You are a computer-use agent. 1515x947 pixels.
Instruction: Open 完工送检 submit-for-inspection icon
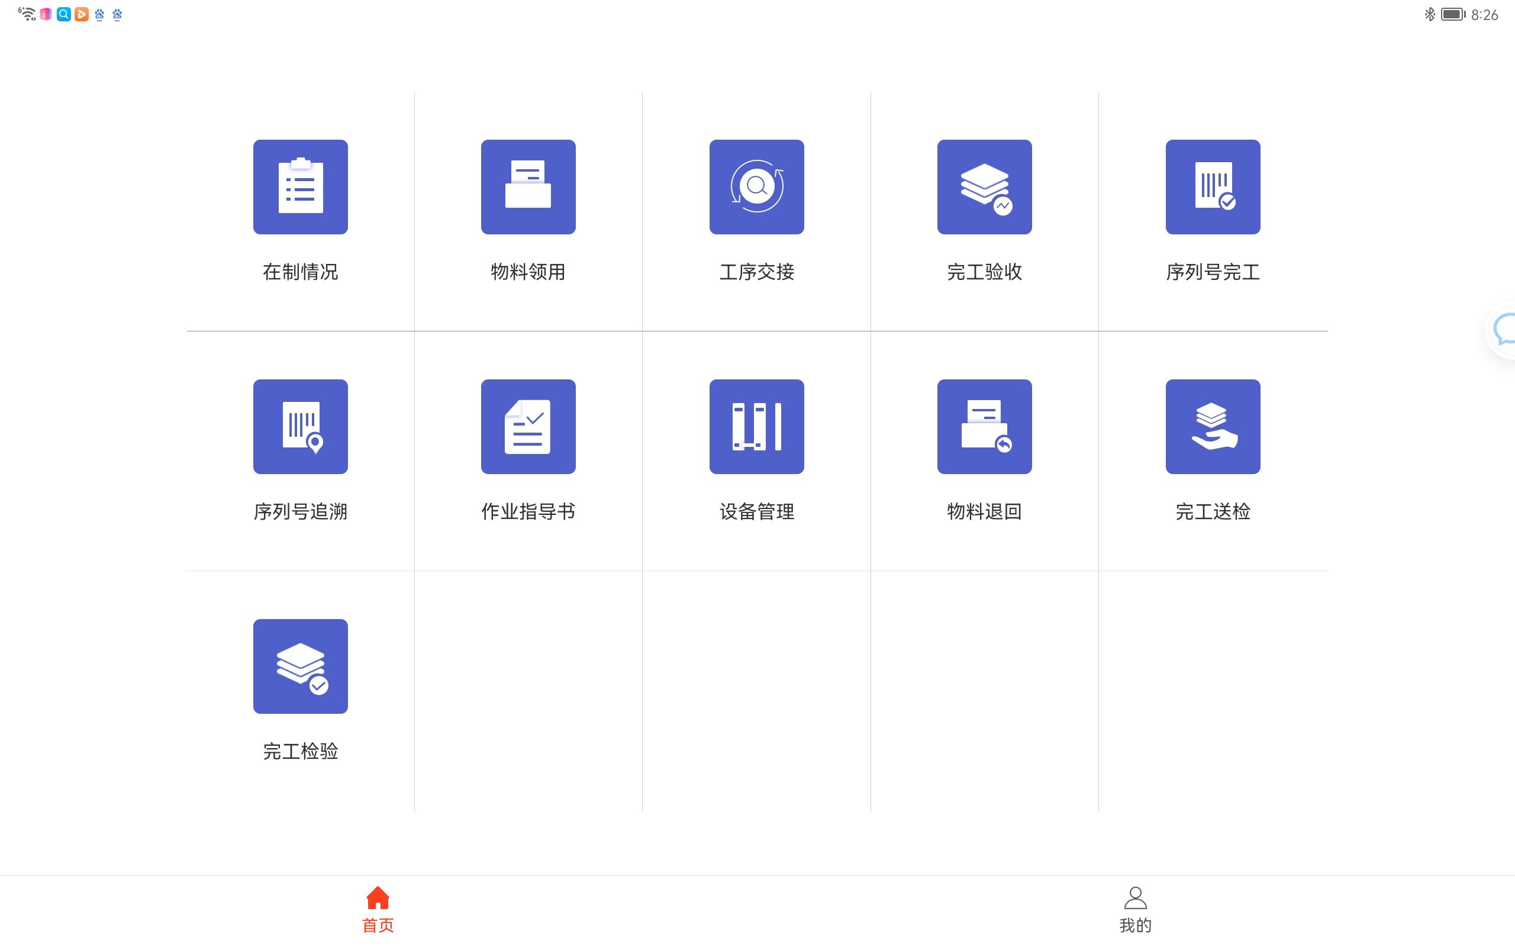coord(1212,427)
